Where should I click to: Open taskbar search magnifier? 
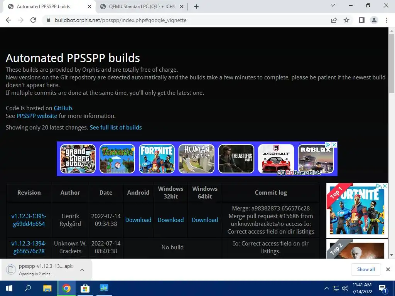click(28, 288)
